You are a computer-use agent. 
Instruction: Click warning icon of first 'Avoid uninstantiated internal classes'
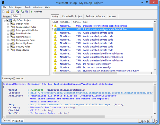pos(55,53)
